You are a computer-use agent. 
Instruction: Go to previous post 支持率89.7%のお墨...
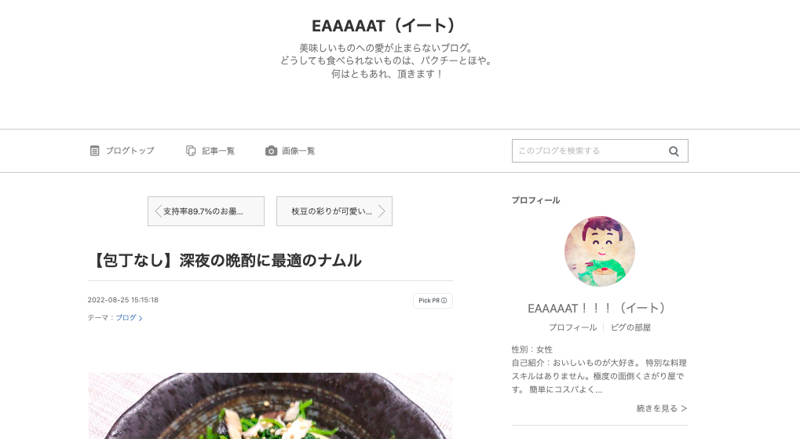206,210
